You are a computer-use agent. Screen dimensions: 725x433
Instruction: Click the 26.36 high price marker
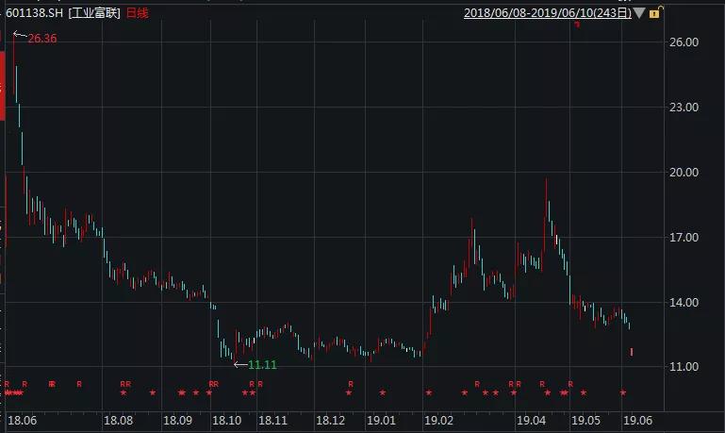coord(42,39)
